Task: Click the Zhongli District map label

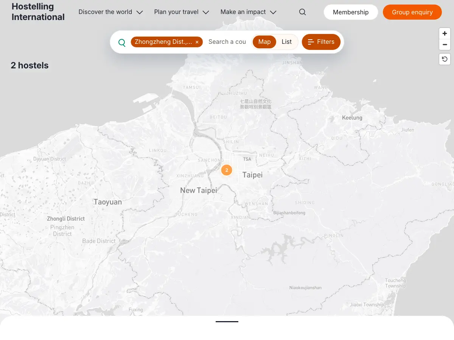Action: pos(66,219)
